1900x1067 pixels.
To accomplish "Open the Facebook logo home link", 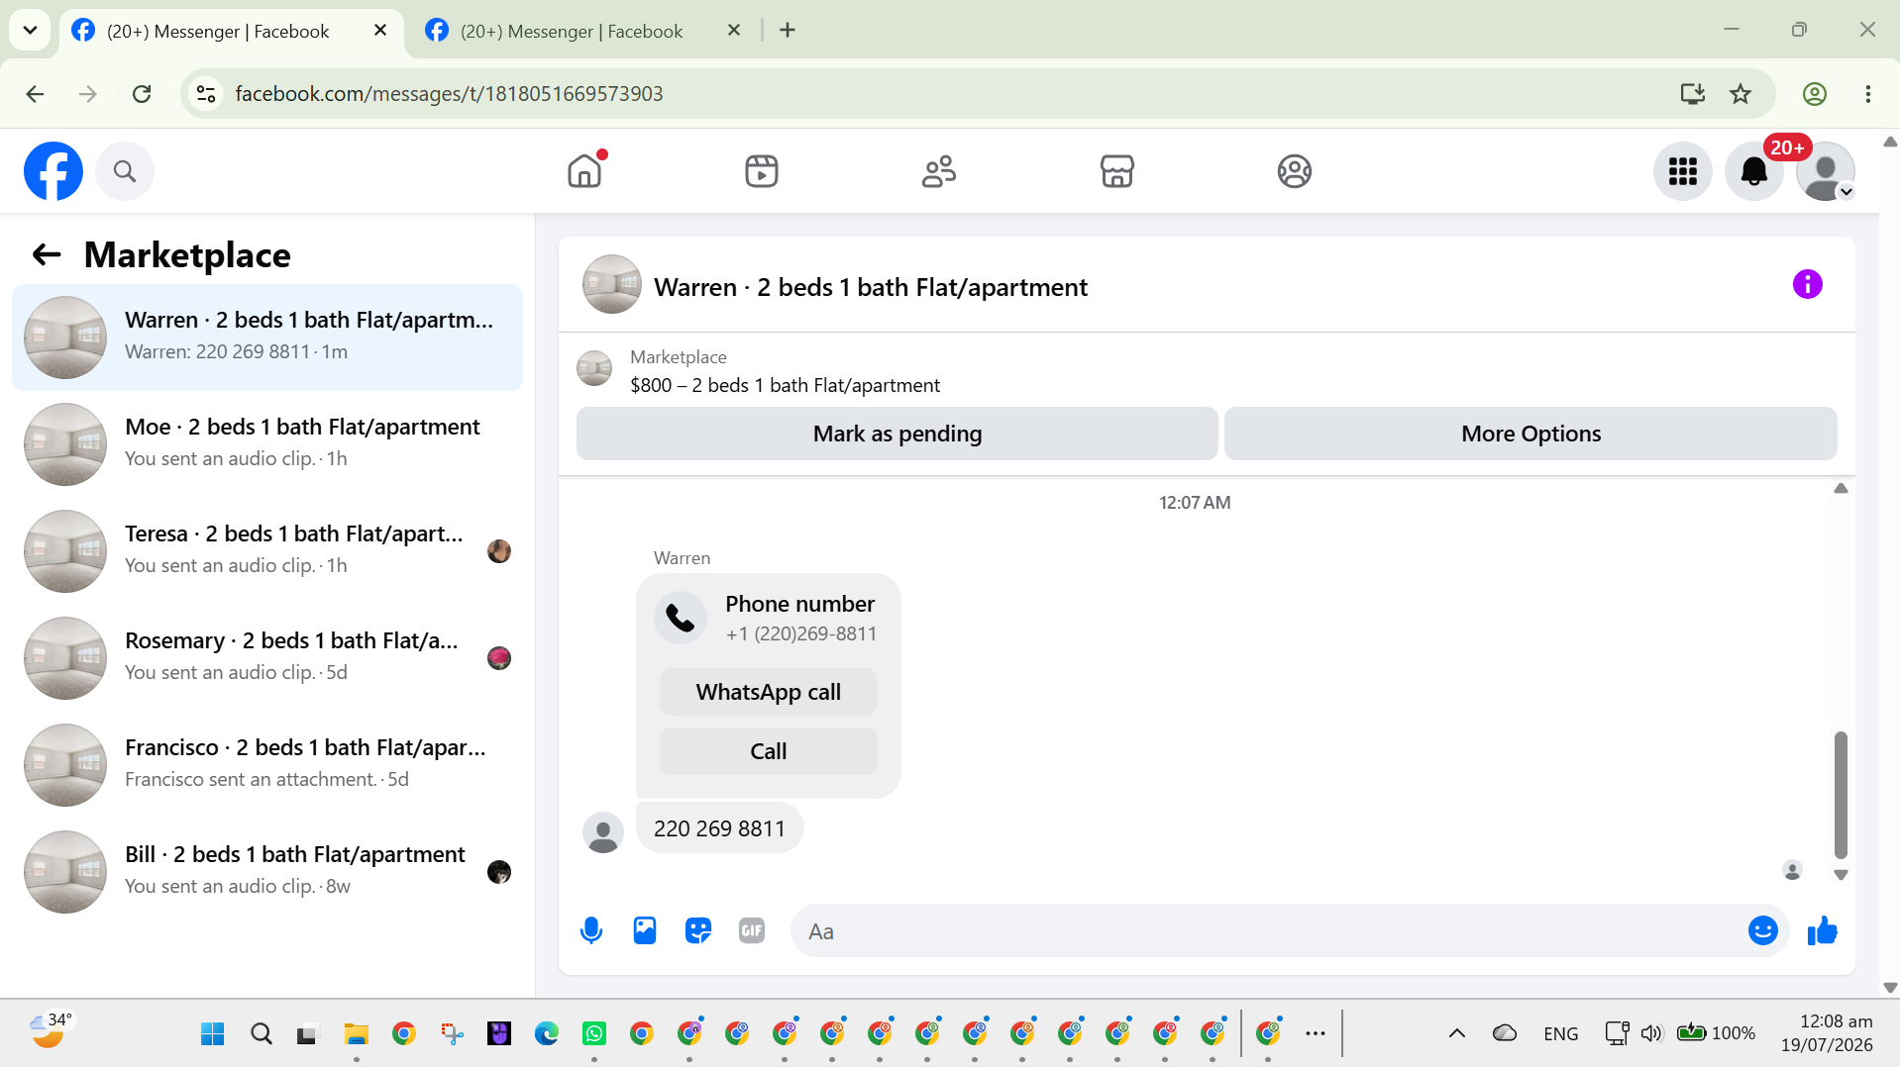I will pos(53,171).
